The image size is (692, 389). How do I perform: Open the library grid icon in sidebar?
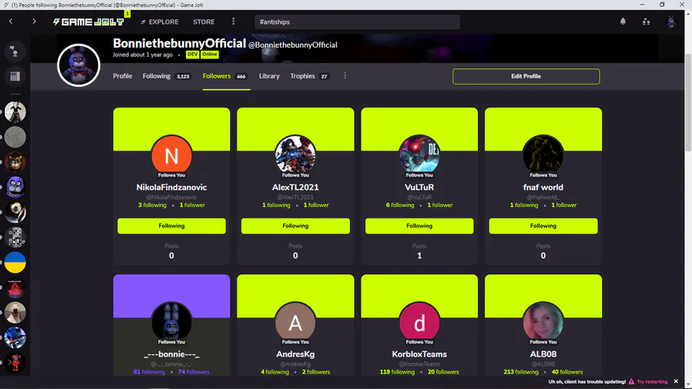coord(15,76)
